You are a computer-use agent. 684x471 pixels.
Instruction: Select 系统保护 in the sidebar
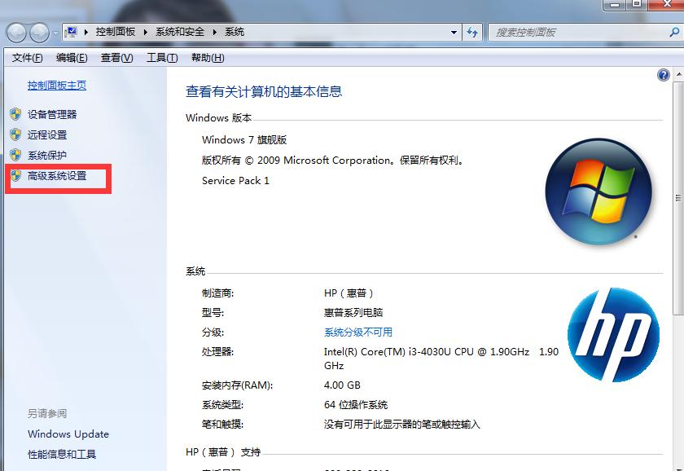pyautogui.click(x=49, y=155)
